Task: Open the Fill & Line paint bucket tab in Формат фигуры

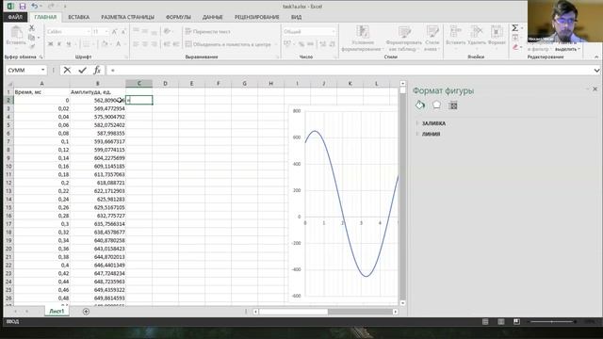Action: point(420,105)
